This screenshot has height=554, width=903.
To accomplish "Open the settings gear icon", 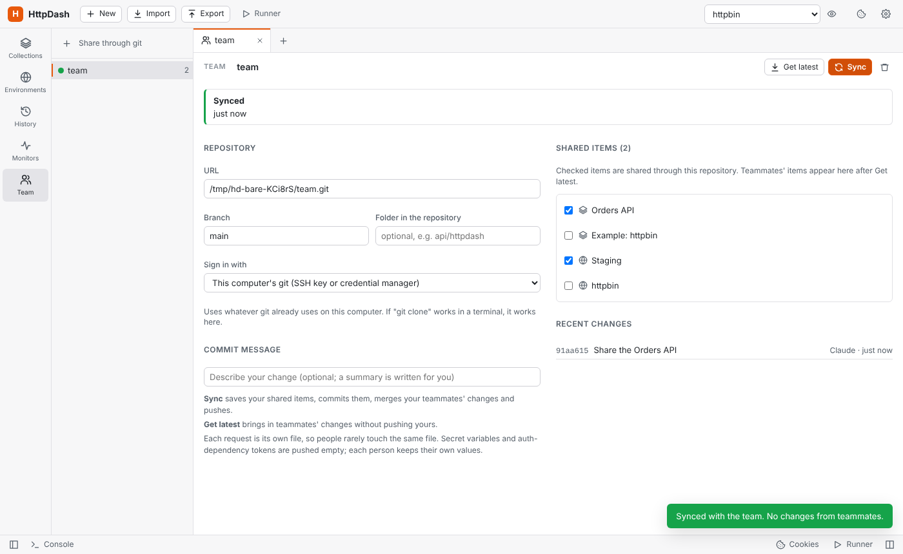I will (886, 14).
